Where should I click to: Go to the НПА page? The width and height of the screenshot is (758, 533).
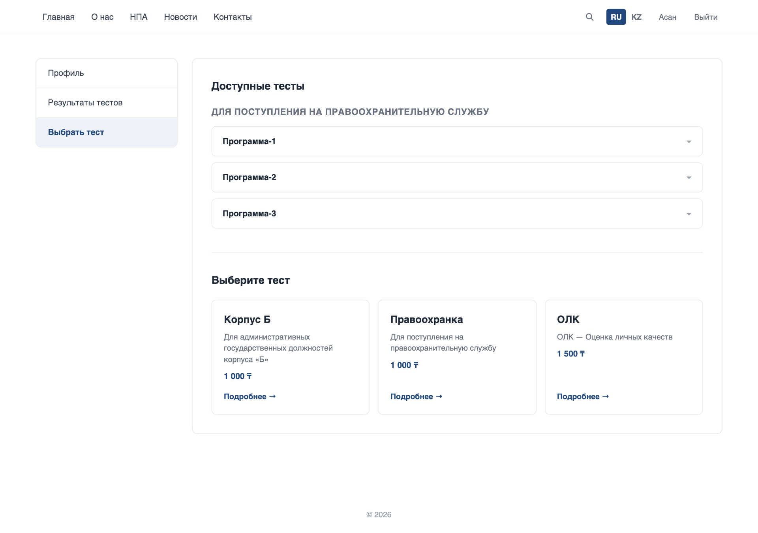tap(139, 17)
